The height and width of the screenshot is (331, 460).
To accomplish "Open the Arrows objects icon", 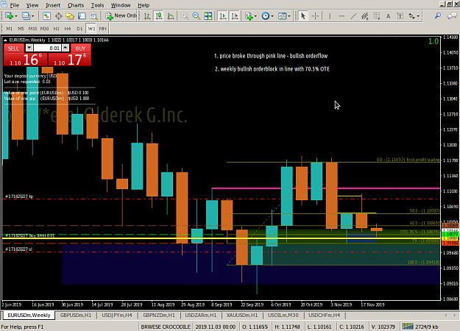I will tap(412, 16).
